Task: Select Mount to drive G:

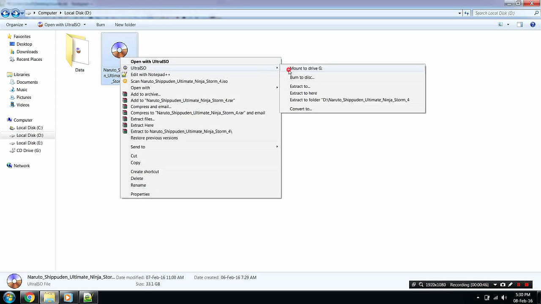Action: point(306,68)
